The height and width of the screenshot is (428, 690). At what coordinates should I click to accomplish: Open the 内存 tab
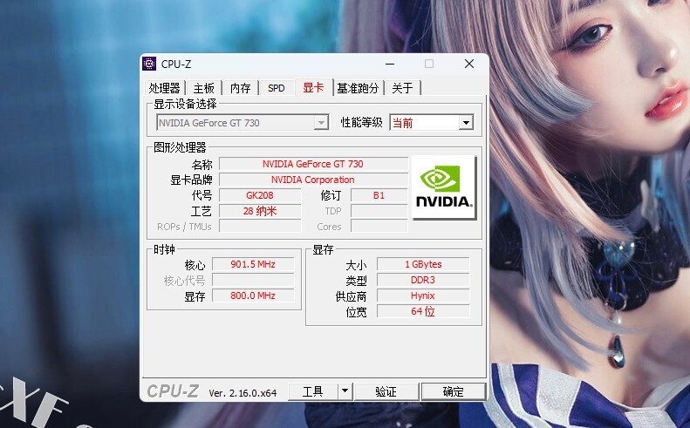tap(240, 88)
